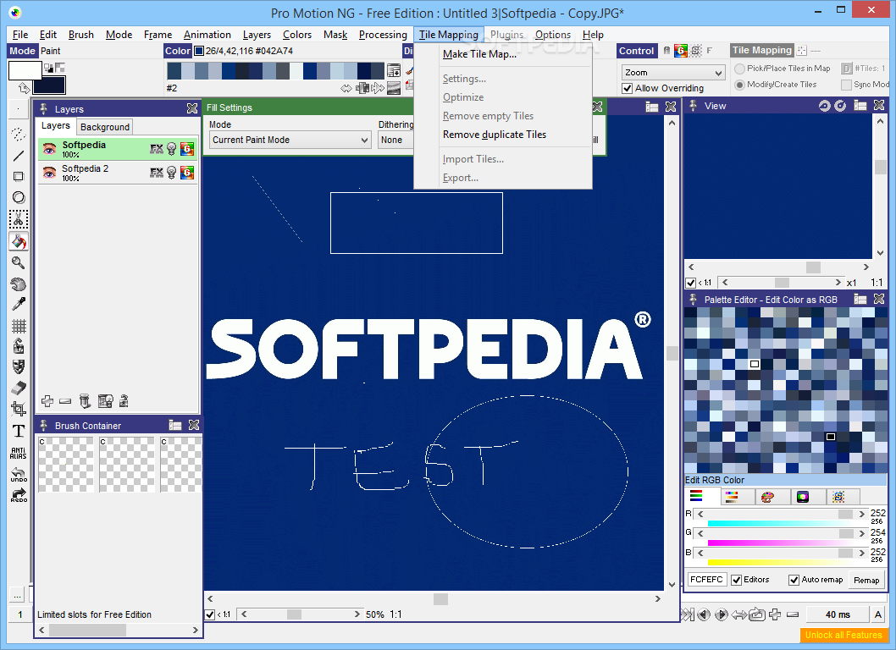This screenshot has height=650, width=896.
Task: Click the R channel slider thumb
Action: click(x=846, y=514)
